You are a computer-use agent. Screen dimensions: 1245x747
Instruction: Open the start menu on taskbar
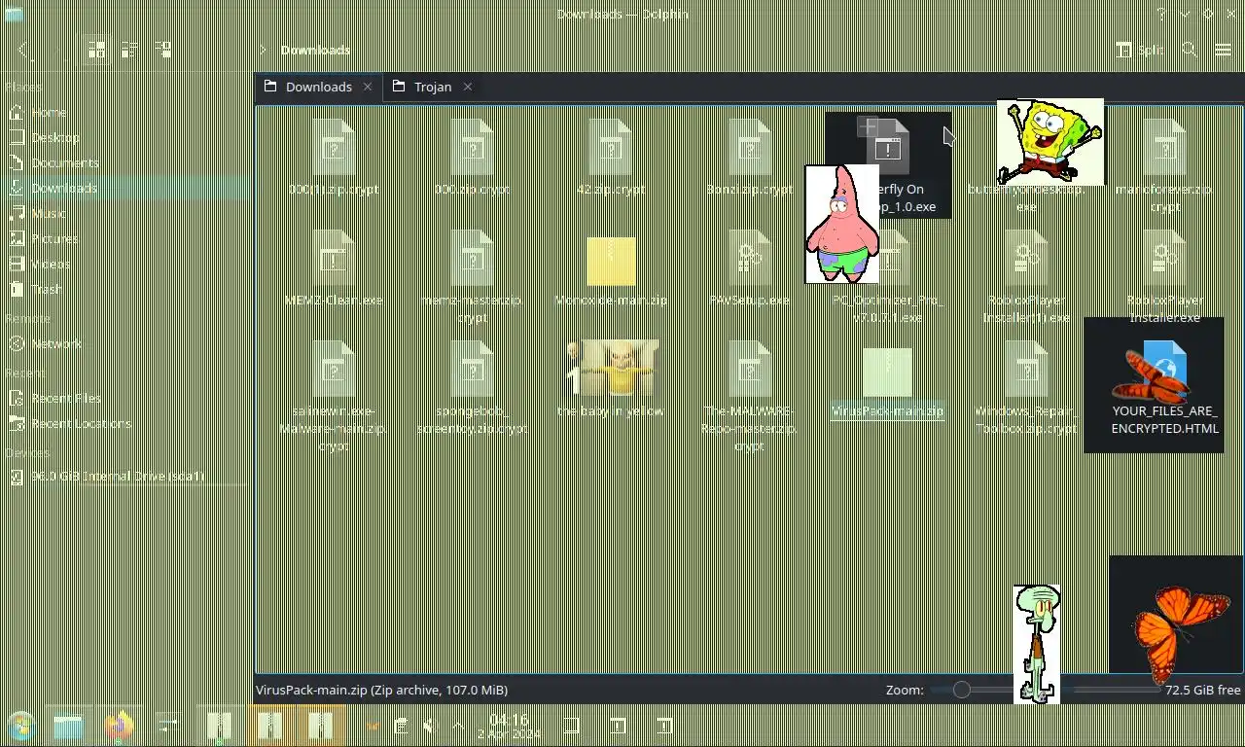point(19,726)
